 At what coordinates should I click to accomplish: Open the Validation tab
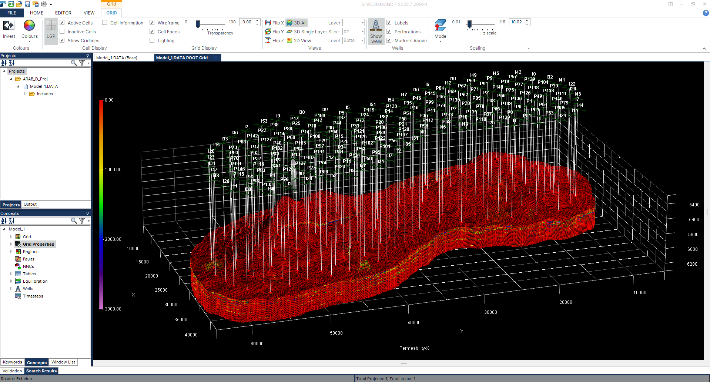click(x=12, y=371)
